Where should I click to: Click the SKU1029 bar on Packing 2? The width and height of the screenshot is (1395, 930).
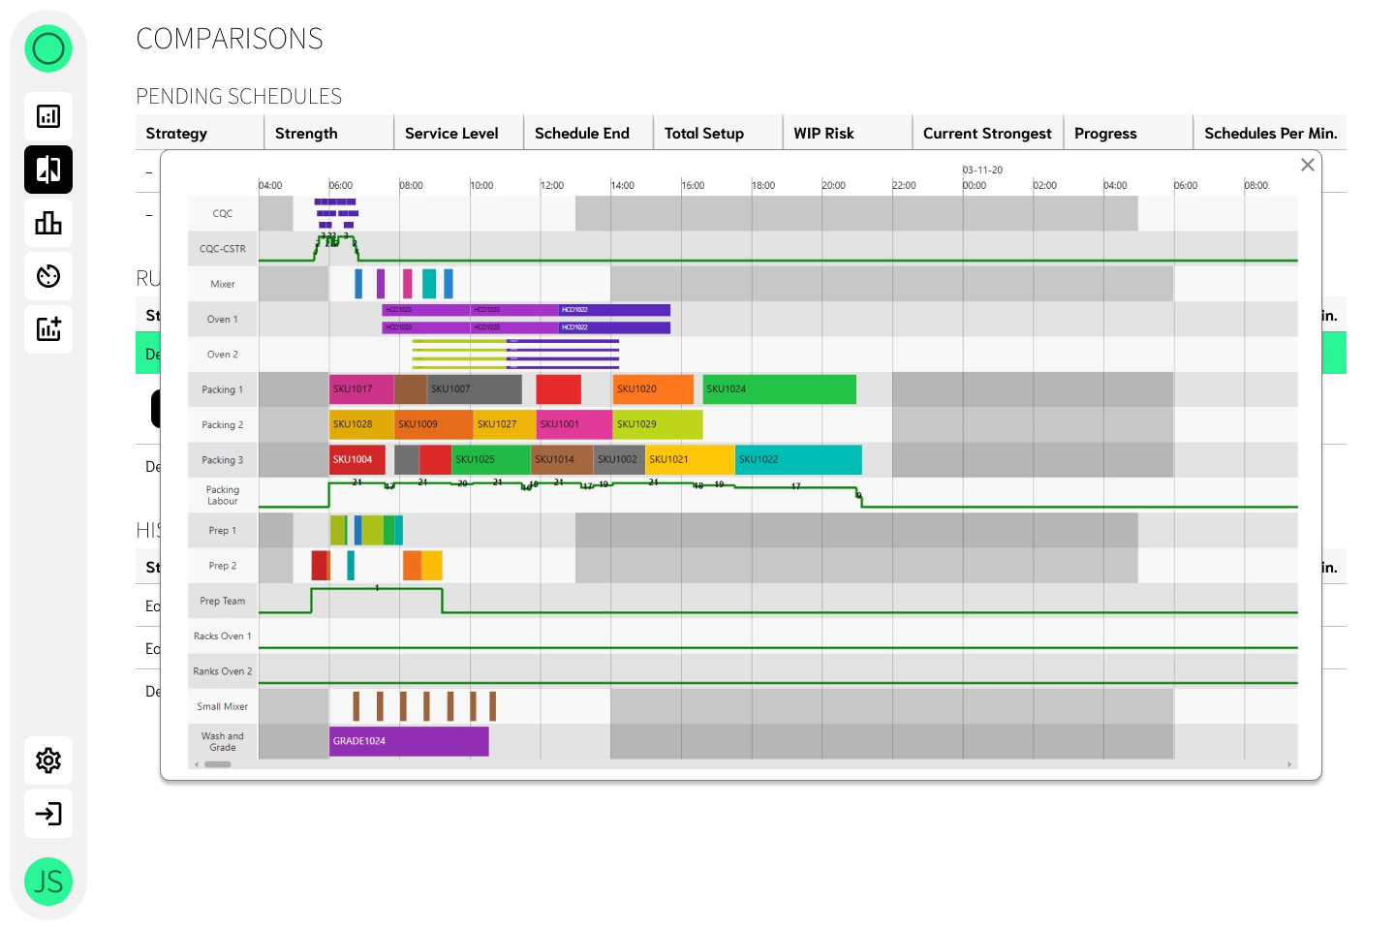(658, 424)
